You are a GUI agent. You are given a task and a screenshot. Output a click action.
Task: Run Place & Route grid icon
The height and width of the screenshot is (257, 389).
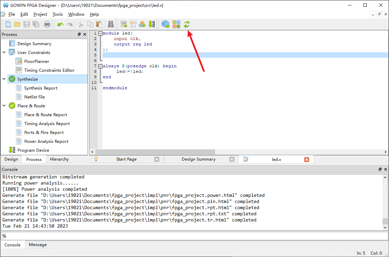point(176,24)
